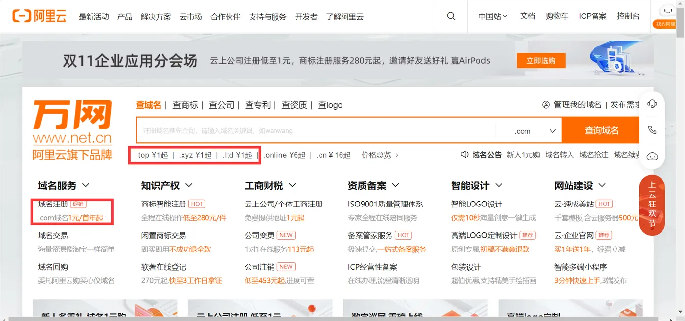Focus the domain keyword search input field

(316, 131)
